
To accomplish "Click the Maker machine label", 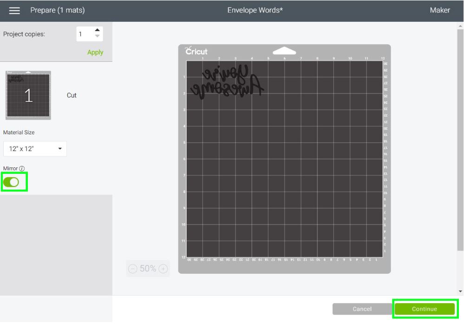I will (x=439, y=10).
